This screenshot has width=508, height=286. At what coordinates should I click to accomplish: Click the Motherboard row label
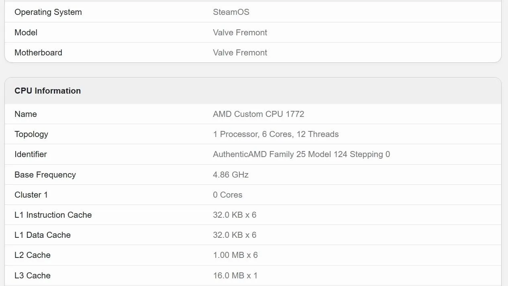[38, 53]
